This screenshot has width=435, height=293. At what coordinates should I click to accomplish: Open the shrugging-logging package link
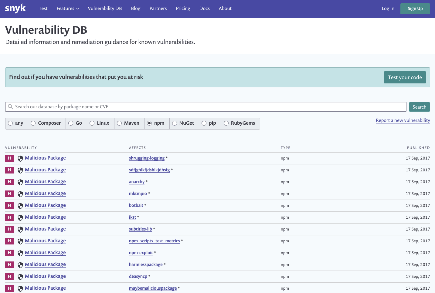point(147,158)
